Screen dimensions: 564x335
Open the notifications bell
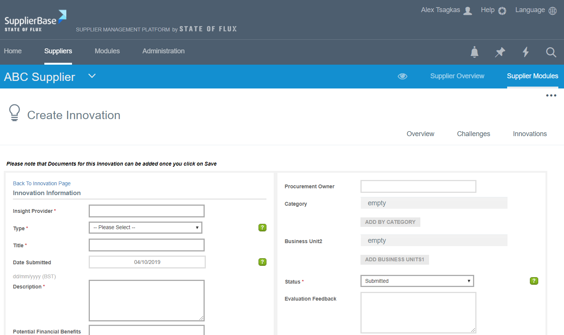[x=474, y=52]
